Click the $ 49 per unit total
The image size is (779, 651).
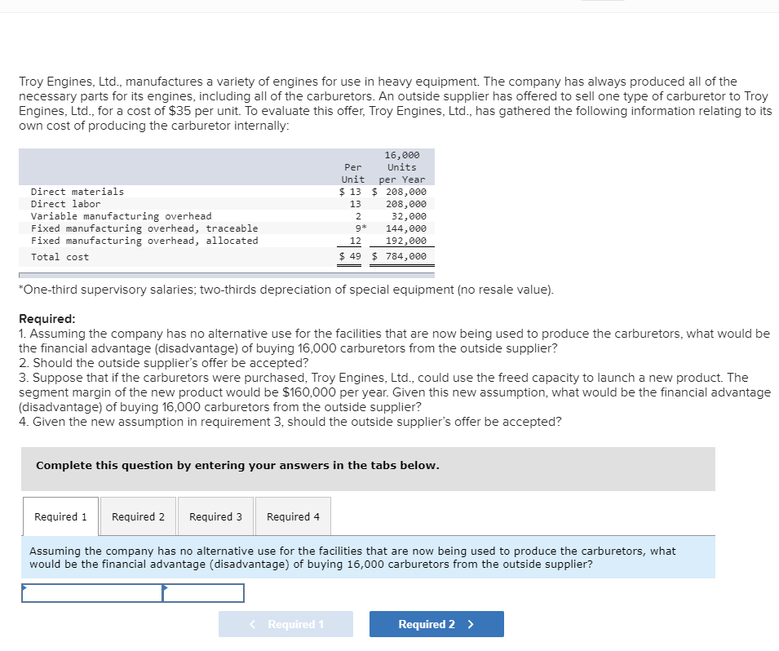(350, 256)
